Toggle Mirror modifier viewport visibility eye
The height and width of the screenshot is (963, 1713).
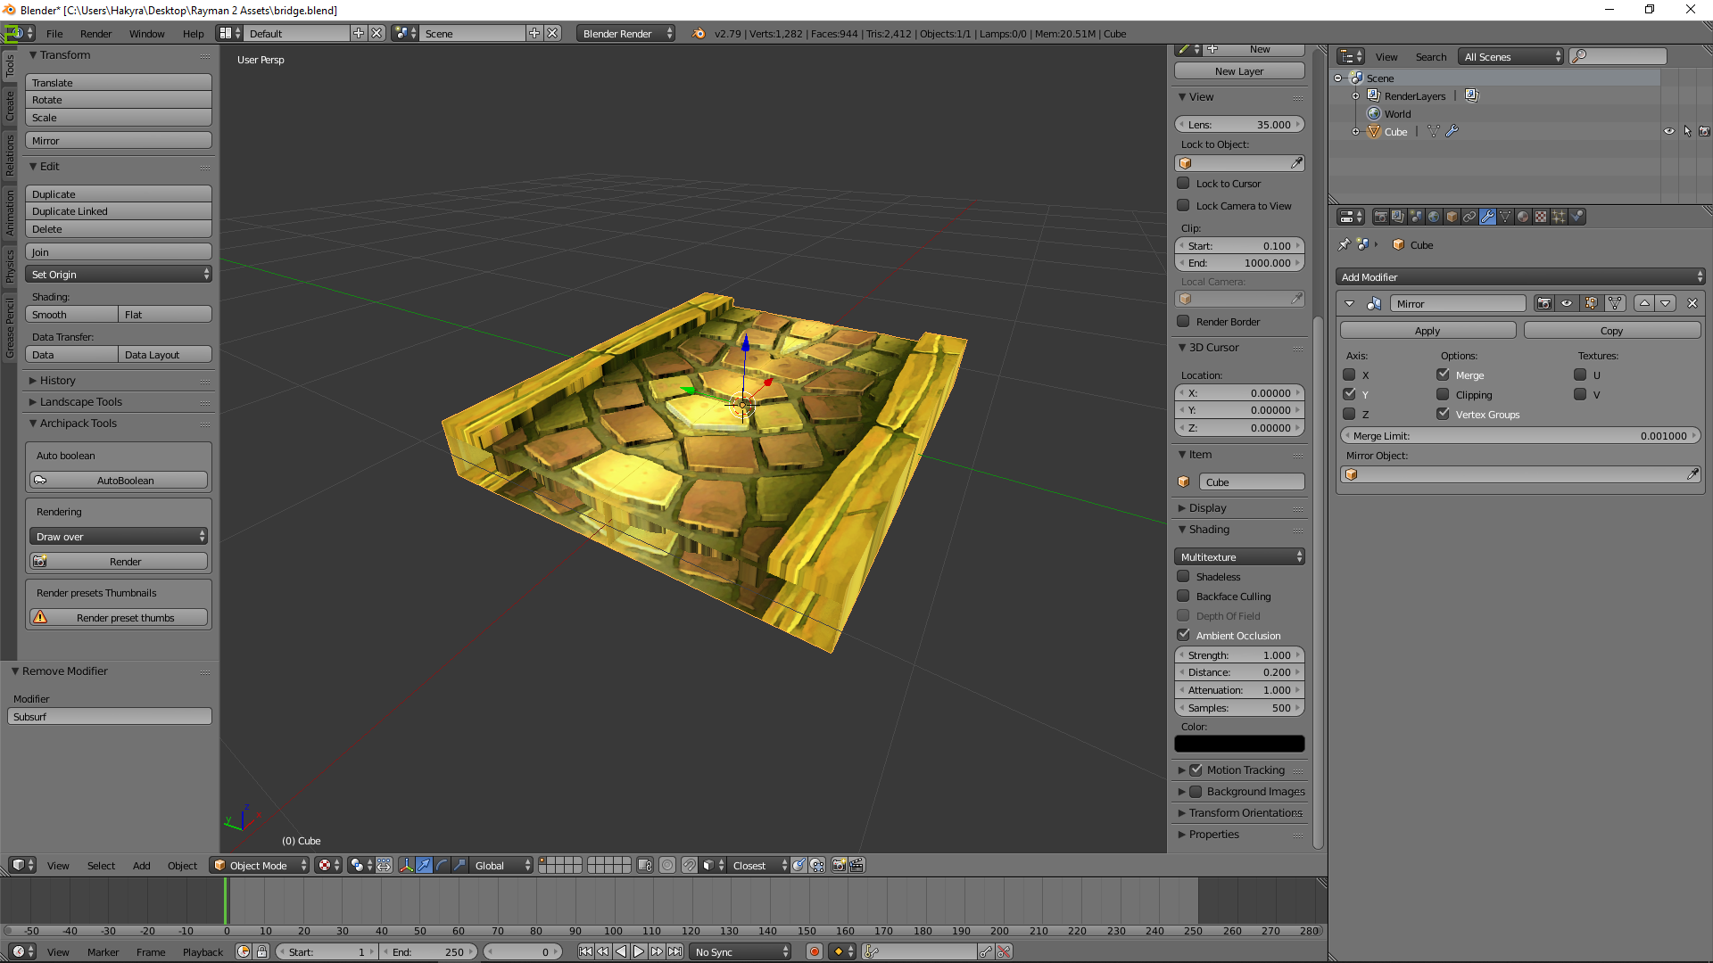(1567, 303)
